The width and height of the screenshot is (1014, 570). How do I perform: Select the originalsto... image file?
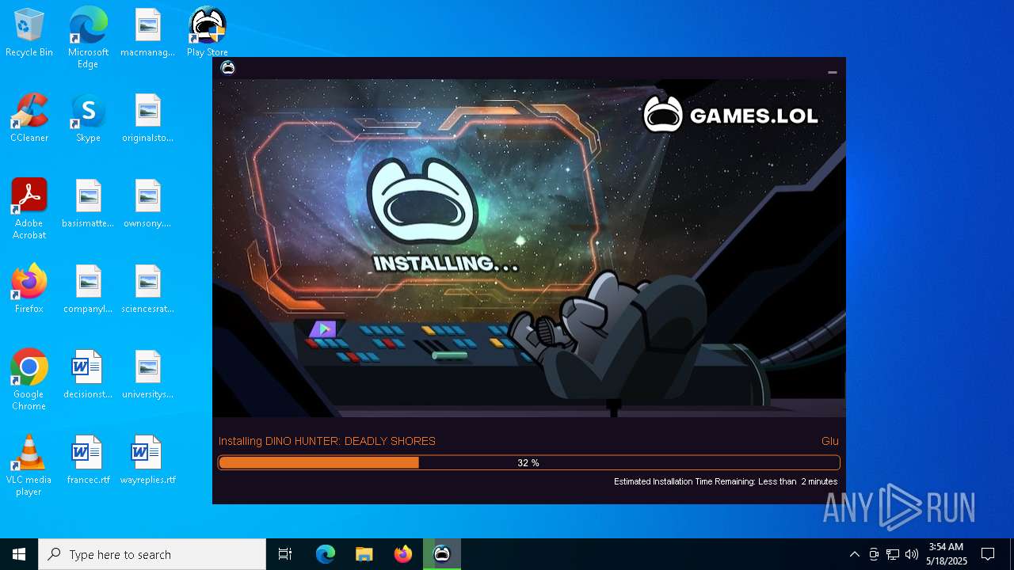coord(147,119)
